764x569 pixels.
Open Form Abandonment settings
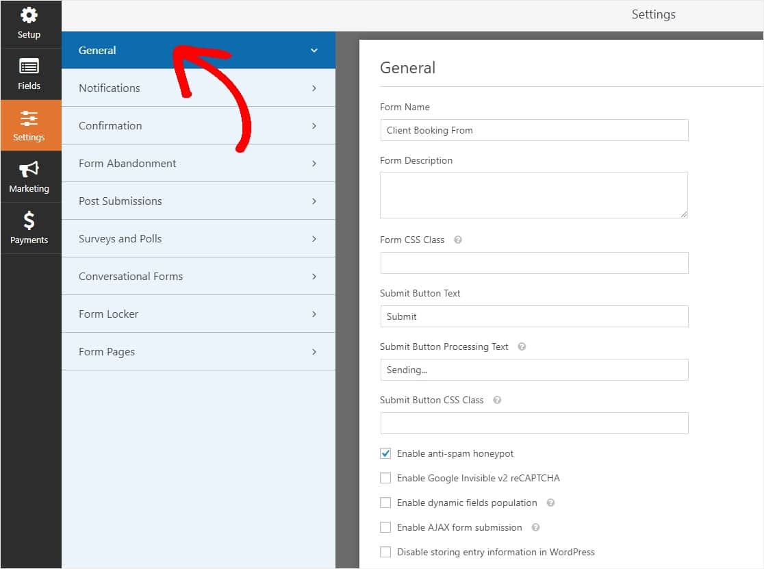(x=199, y=163)
